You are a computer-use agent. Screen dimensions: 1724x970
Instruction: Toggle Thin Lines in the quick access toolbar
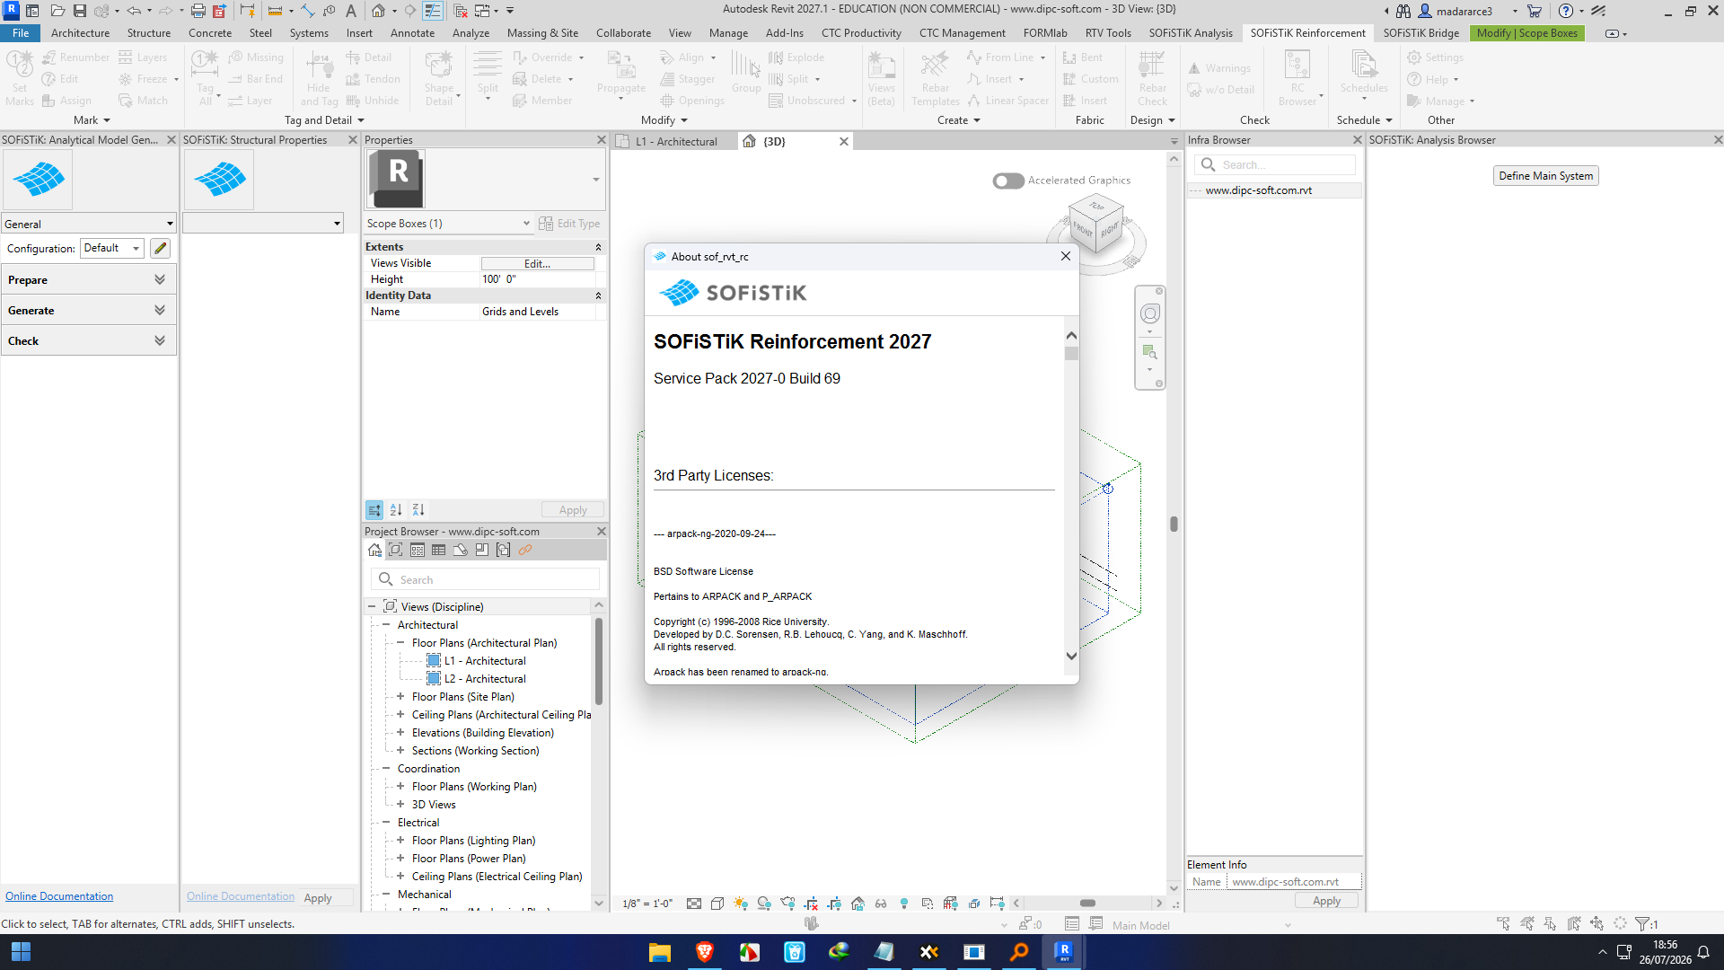pyautogui.click(x=433, y=11)
